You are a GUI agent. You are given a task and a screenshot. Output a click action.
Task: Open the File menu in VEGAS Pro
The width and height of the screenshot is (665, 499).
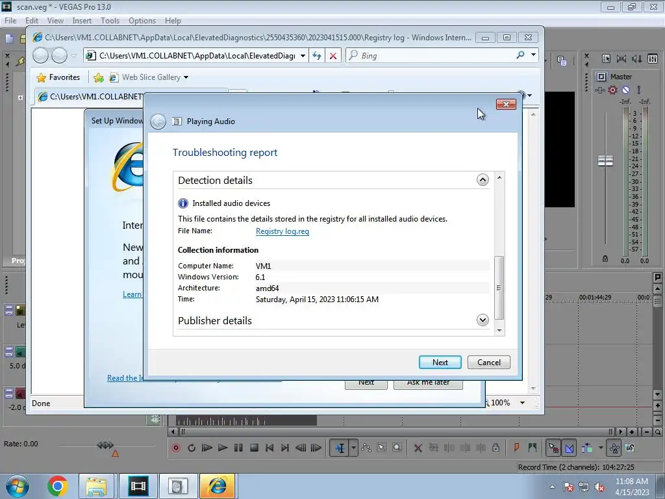[x=10, y=20]
